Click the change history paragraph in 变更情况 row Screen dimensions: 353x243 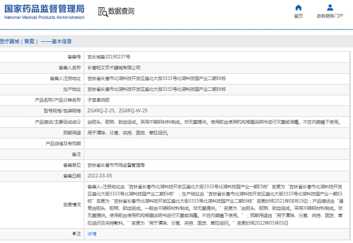215,205
